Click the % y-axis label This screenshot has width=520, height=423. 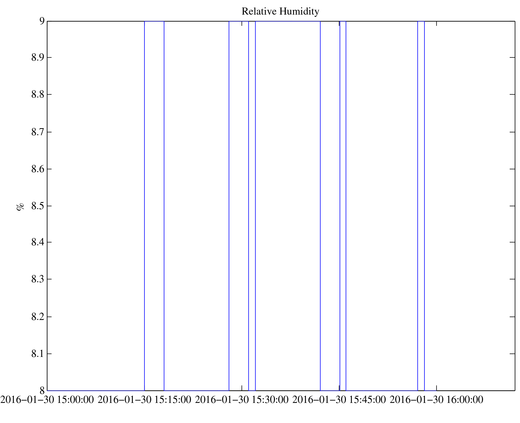pyautogui.click(x=21, y=206)
